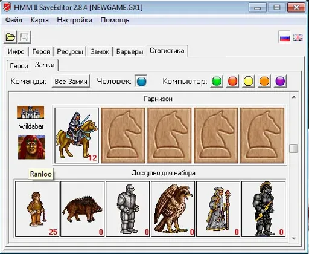Select the boar recruit slot
The image size is (309, 254).
[x=83, y=209]
